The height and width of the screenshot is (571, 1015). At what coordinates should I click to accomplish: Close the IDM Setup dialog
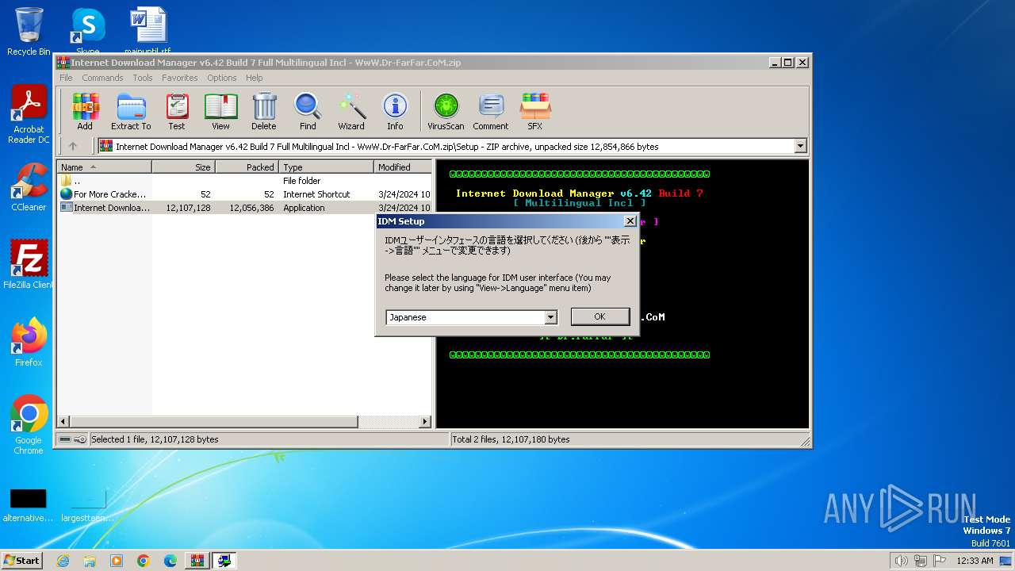point(630,221)
